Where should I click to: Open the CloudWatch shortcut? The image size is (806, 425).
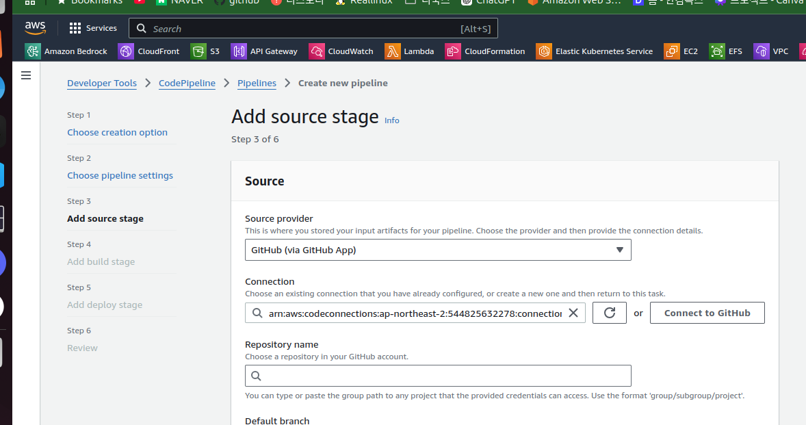[341, 51]
